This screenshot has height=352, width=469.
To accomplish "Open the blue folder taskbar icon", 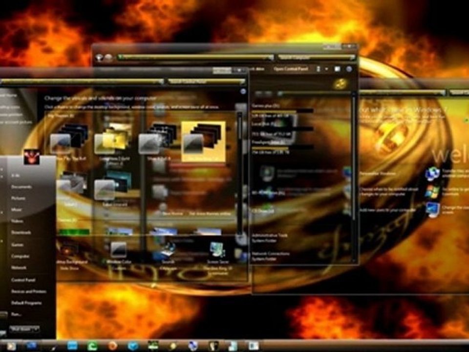I will pos(72,346).
